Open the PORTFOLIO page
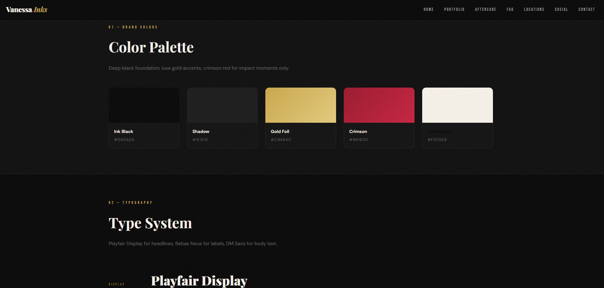Viewport: 604px width, 288px height. [454, 9]
